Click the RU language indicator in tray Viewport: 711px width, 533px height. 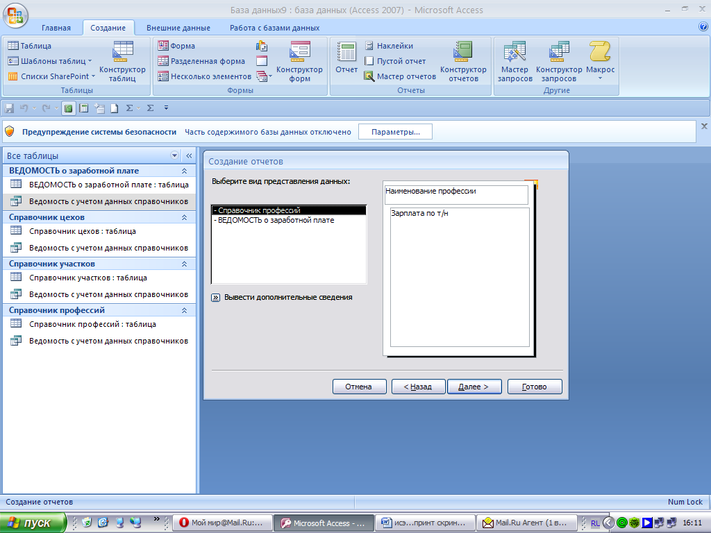click(x=595, y=523)
